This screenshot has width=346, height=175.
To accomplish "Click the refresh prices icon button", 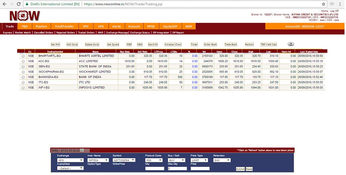I will click(291, 44).
